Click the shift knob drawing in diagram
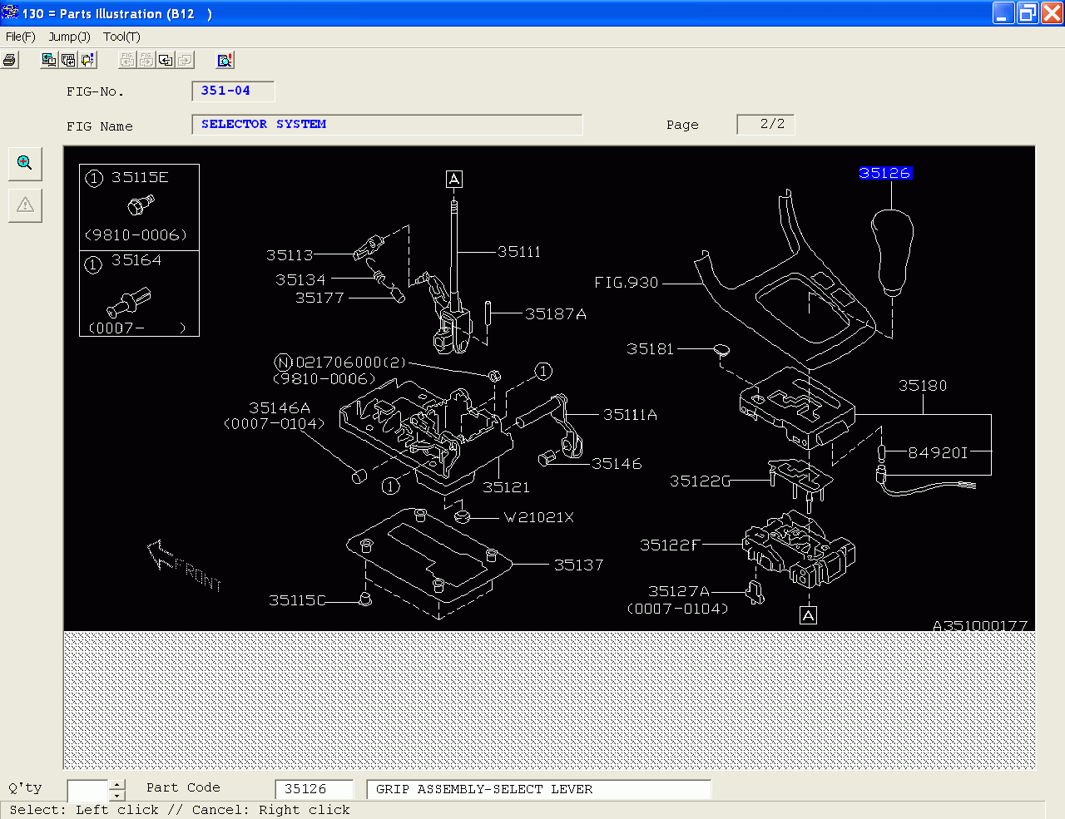 pyautogui.click(x=892, y=252)
